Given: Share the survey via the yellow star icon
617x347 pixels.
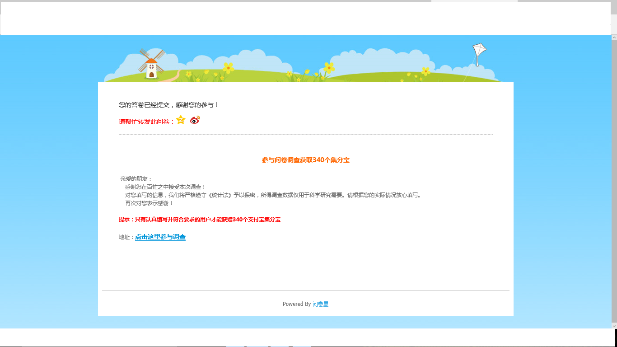Looking at the screenshot, I should 181,120.
